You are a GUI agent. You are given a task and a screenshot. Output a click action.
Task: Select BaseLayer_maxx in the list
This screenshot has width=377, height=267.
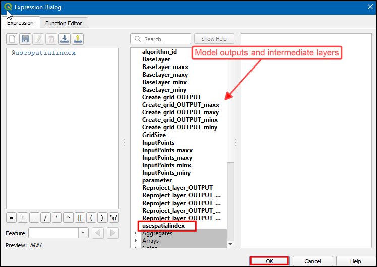click(x=165, y=67)
